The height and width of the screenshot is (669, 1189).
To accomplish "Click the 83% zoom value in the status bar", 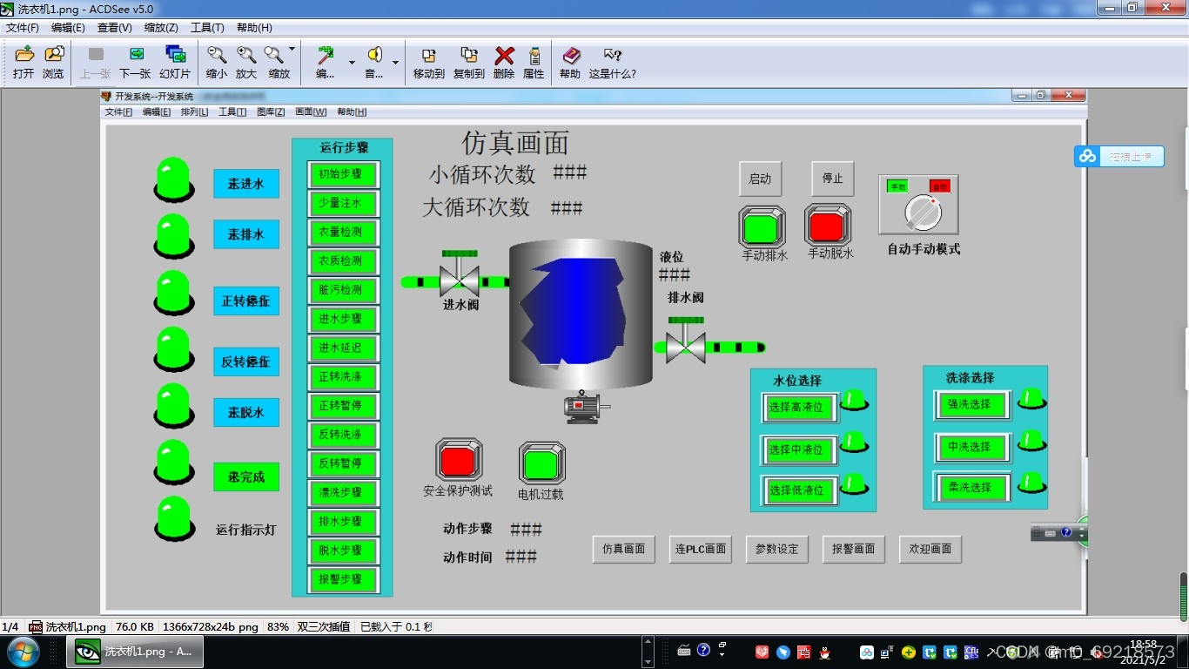I will point(278,626).
